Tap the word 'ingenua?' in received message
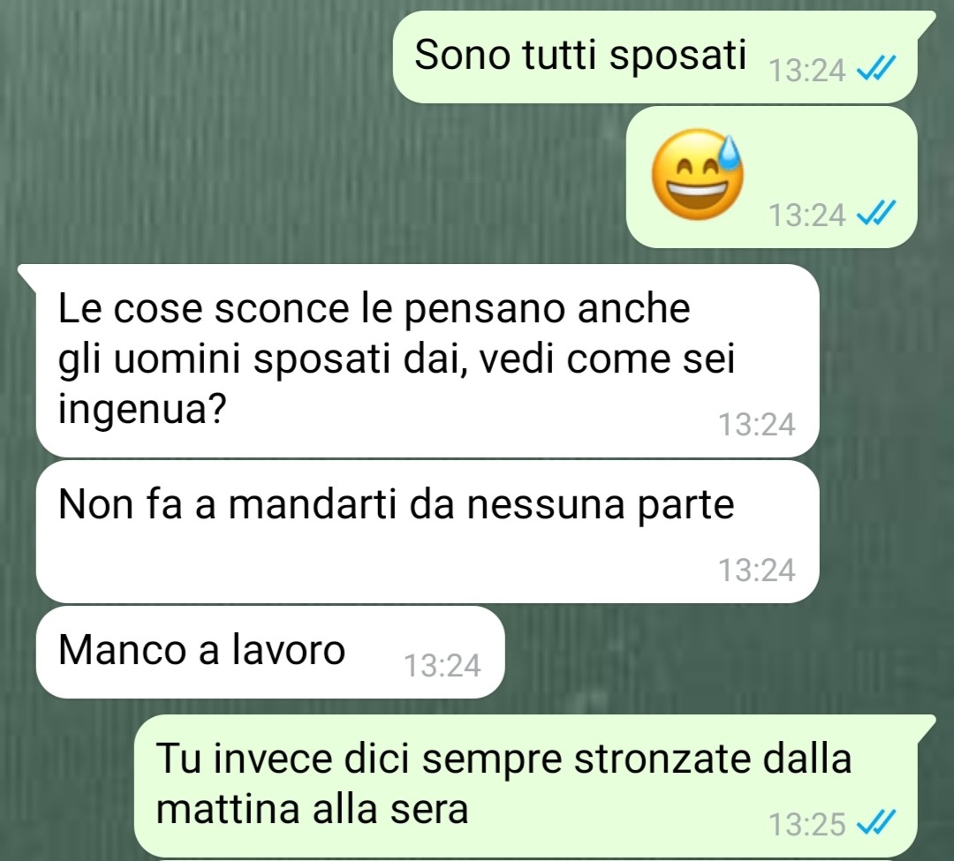Viewport: 954px width, 861px height. (142, 409)
